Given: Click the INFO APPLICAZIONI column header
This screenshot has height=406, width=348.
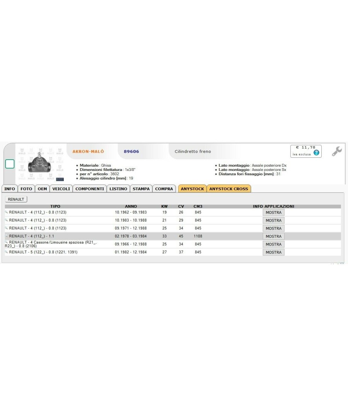Looking at the screenshot, I should [x=273, y=206].
